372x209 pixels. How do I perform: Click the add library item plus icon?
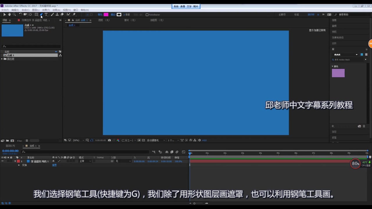(333, 126)
